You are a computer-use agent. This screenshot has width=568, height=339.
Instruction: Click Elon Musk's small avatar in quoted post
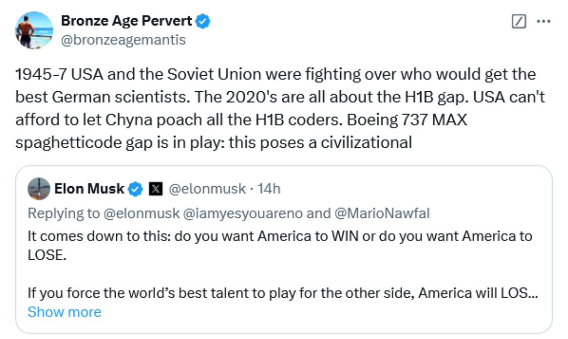pos(39,189)
